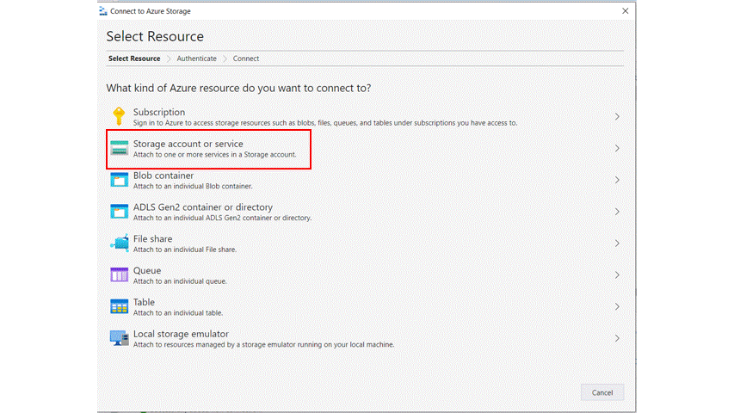Image resolution: width=734 pixels, height=413 pixels.
Task: Close the Connect to Azure Storage dialog
Action: point(625,11)
